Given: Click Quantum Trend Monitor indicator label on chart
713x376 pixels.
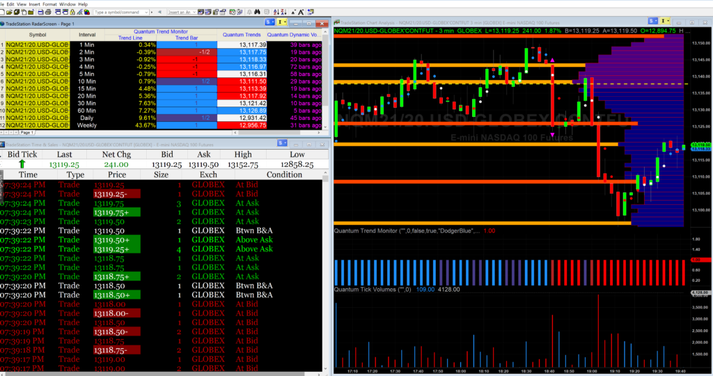Looking at the screenshot, I should click(407, 230).
